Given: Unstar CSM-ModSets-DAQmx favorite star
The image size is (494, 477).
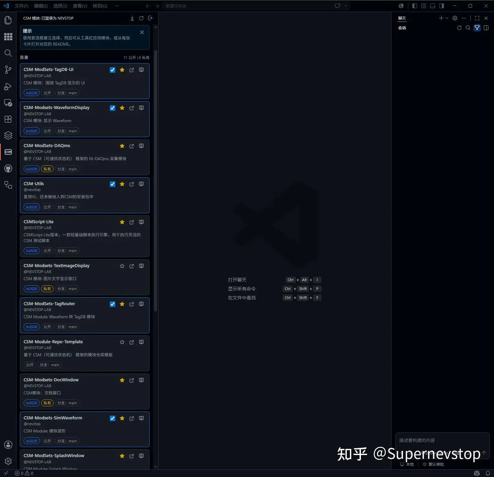Looking at the screenshot, I should (122, 146).
